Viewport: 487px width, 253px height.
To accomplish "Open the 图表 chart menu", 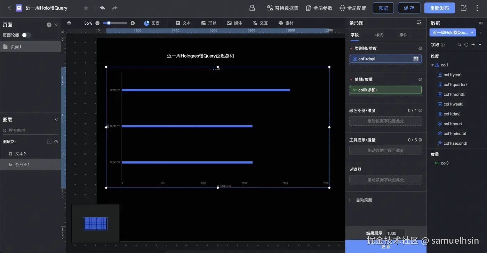I will [x=152, y=23].
